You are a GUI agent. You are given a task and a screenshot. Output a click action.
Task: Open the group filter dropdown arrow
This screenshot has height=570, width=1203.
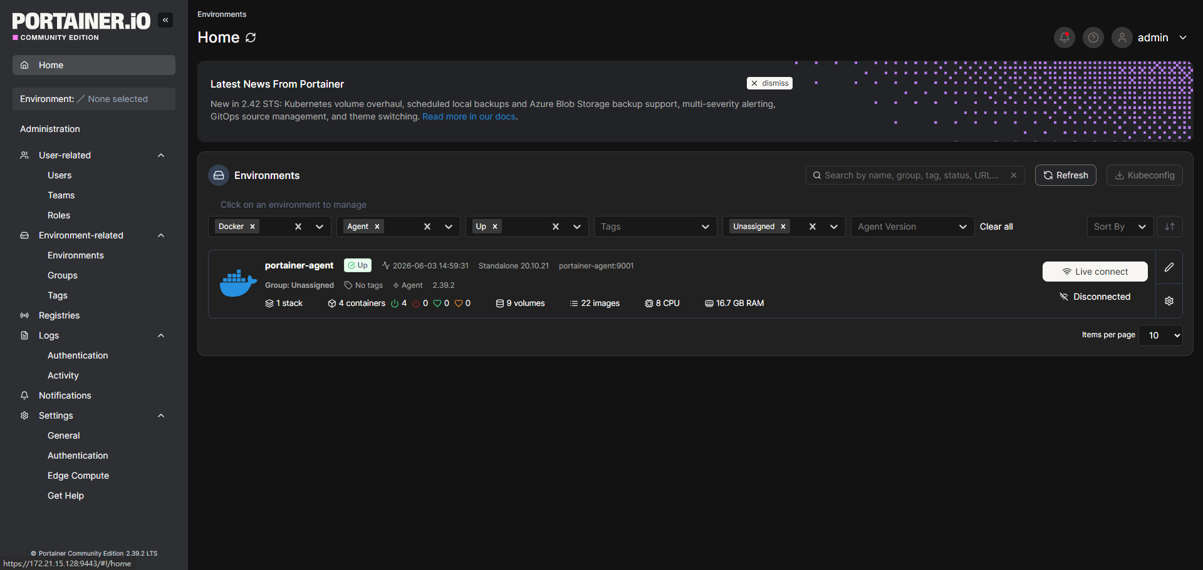pyautogui.click(x=834, y=226)
